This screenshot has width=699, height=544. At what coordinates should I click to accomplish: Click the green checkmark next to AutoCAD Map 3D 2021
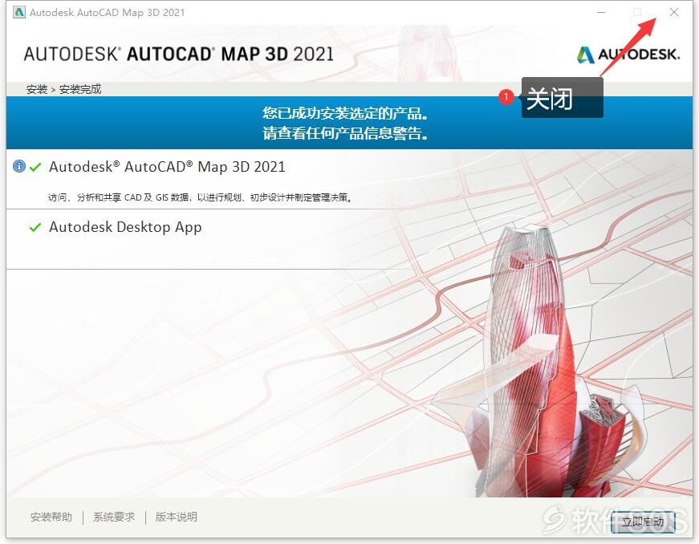click(x=35, y=167)
